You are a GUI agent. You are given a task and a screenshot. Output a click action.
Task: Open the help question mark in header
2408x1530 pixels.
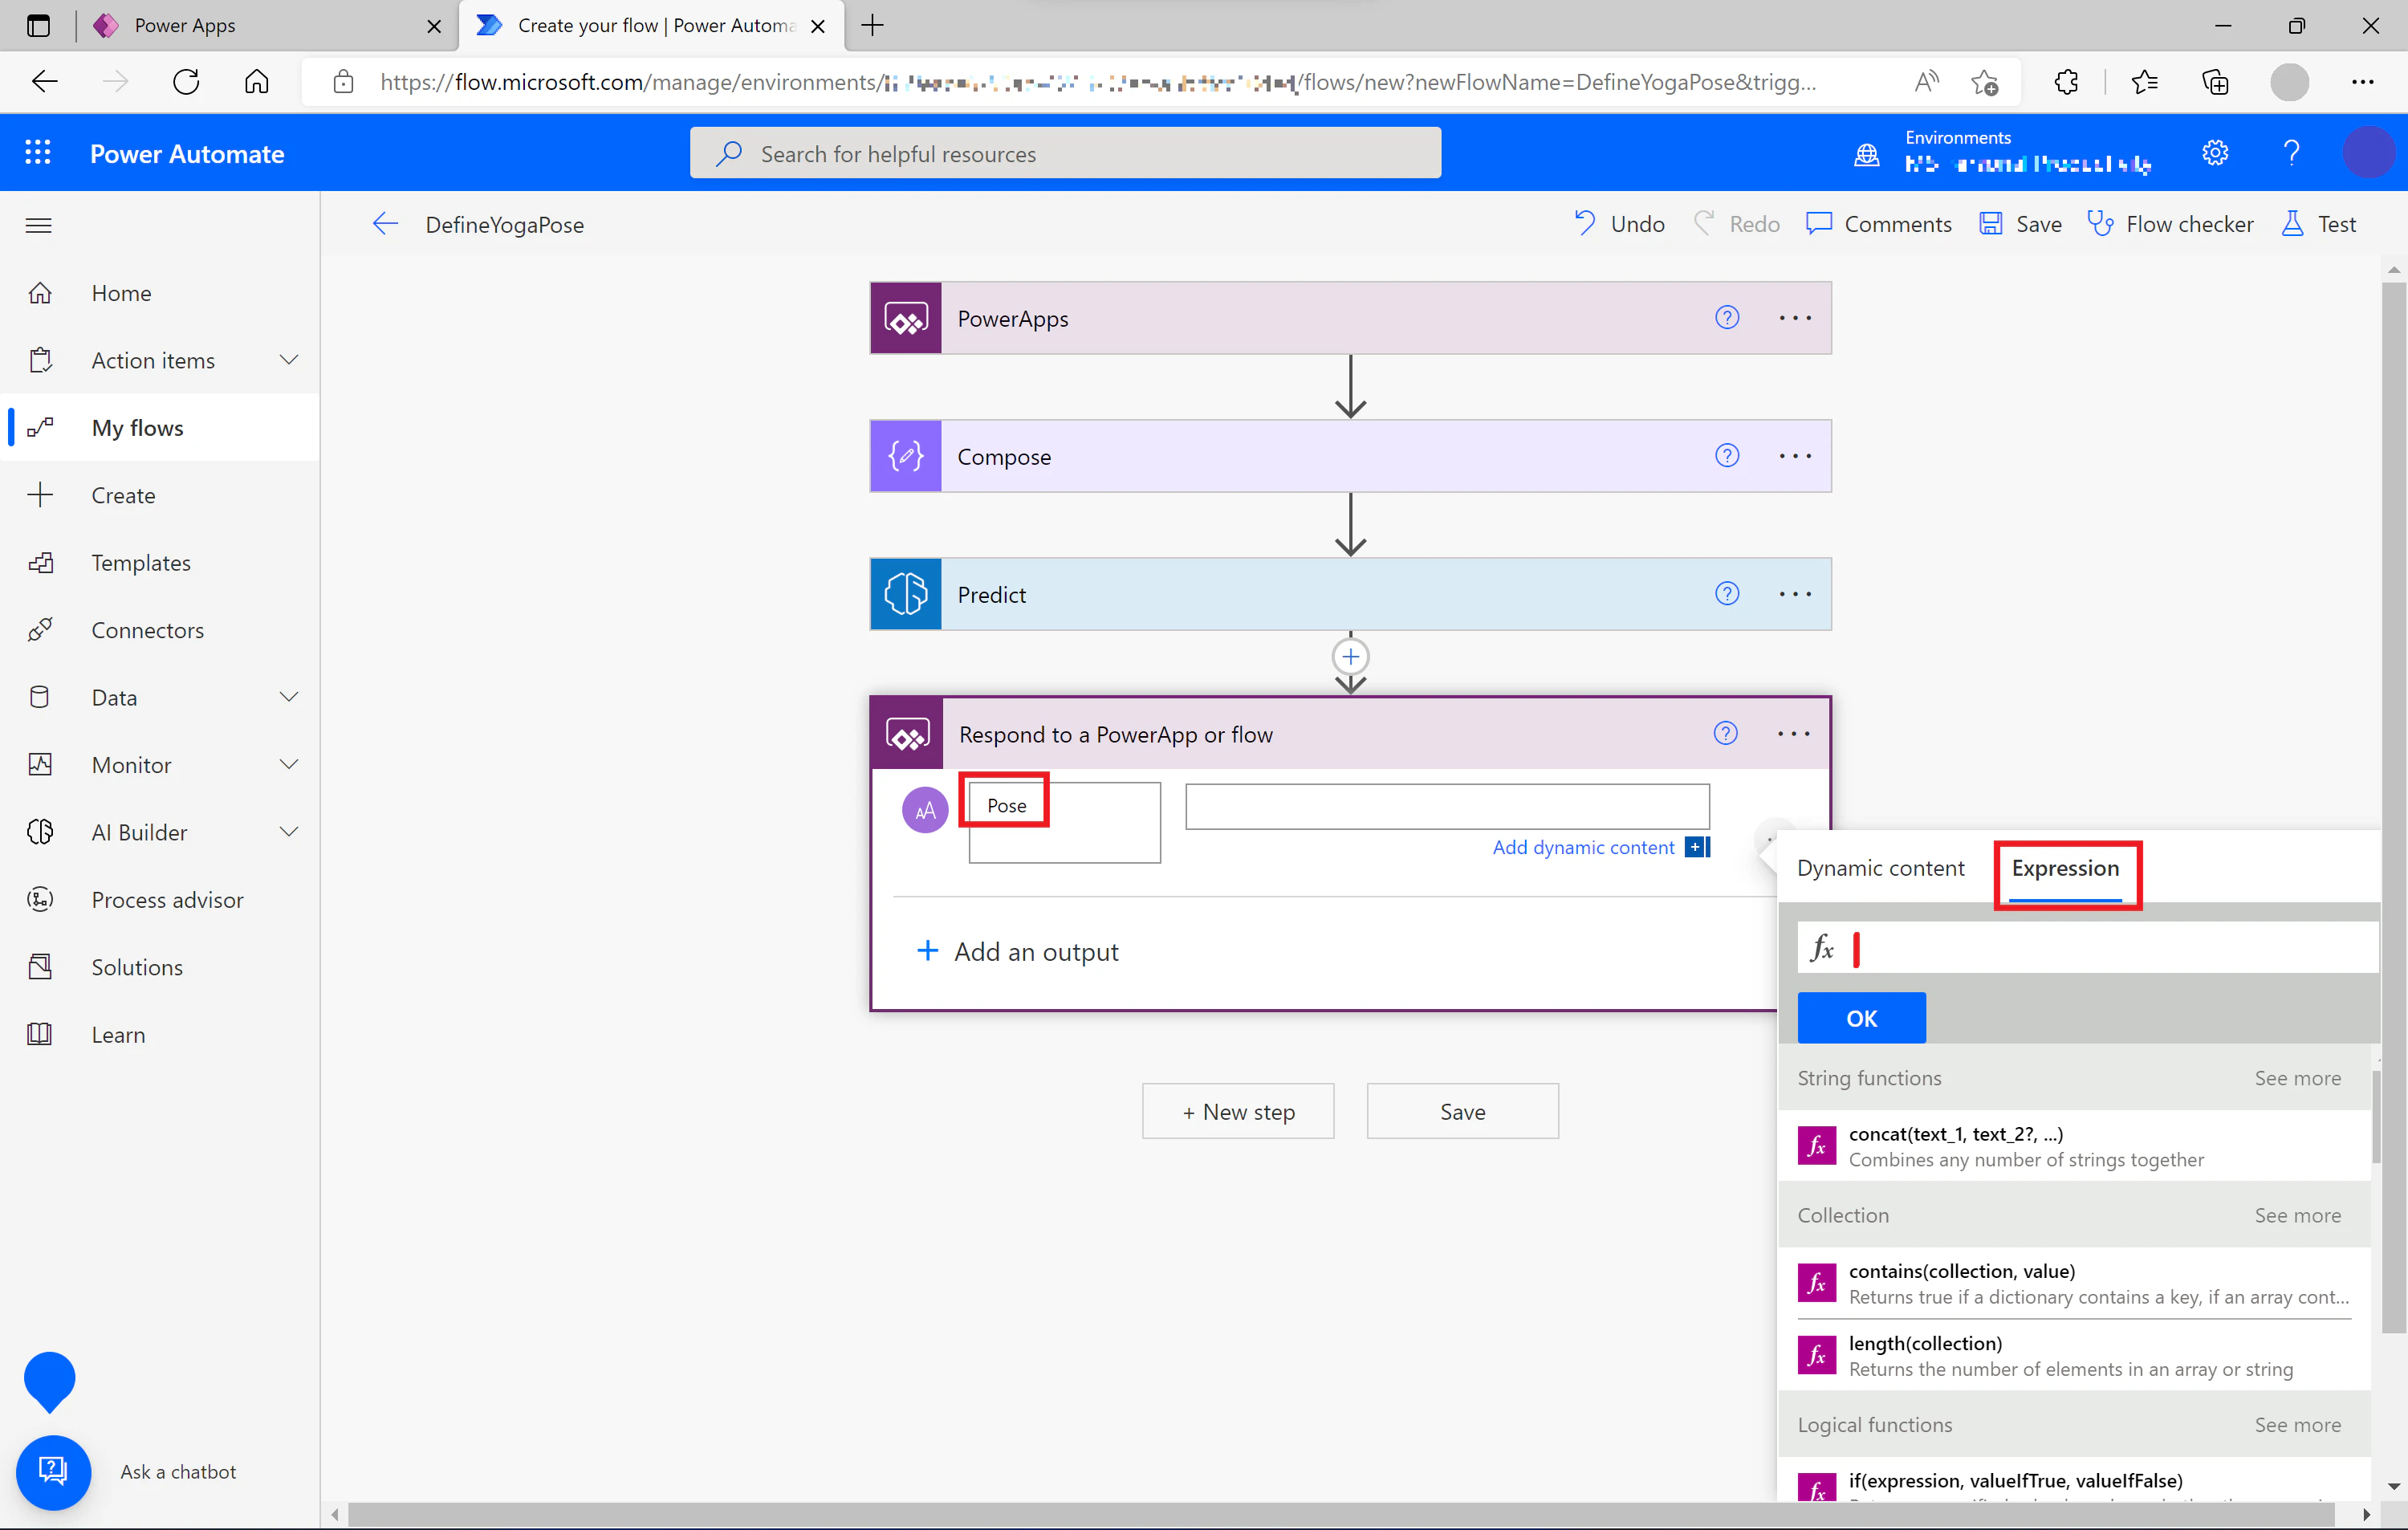tap(2291, 153)
